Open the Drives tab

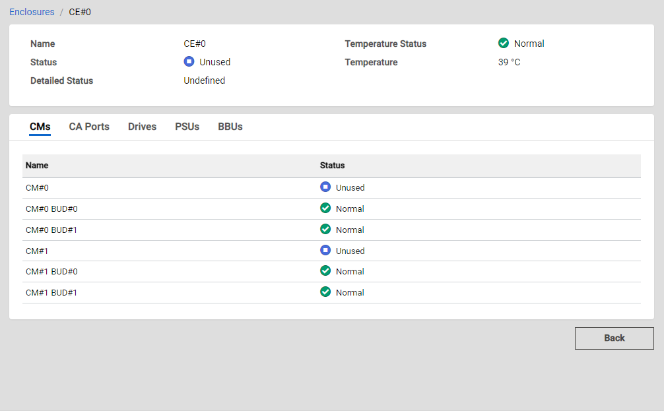pyautogui.click(x=142, y=127)
